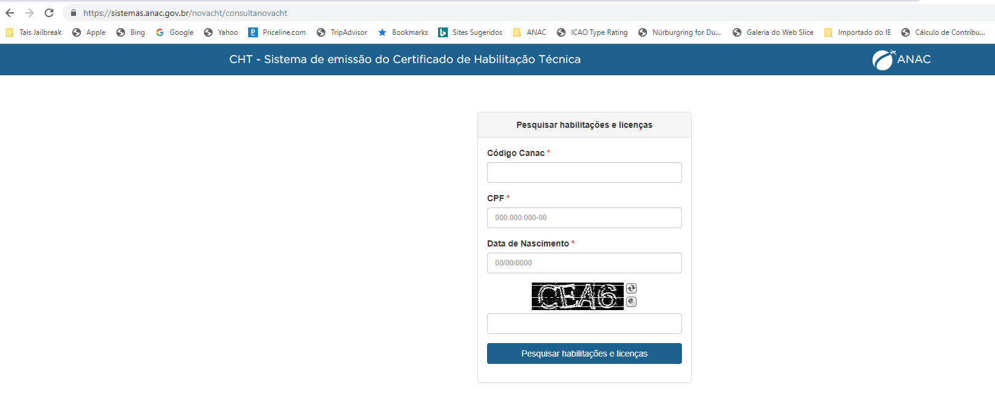Viewport: 995px width, 411px height.
Task: Click the browser back arrow
Action: (x=10, y=13)
